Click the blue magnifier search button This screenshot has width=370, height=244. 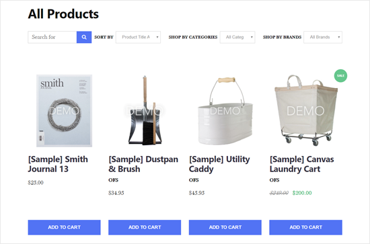tap(84, 37)
